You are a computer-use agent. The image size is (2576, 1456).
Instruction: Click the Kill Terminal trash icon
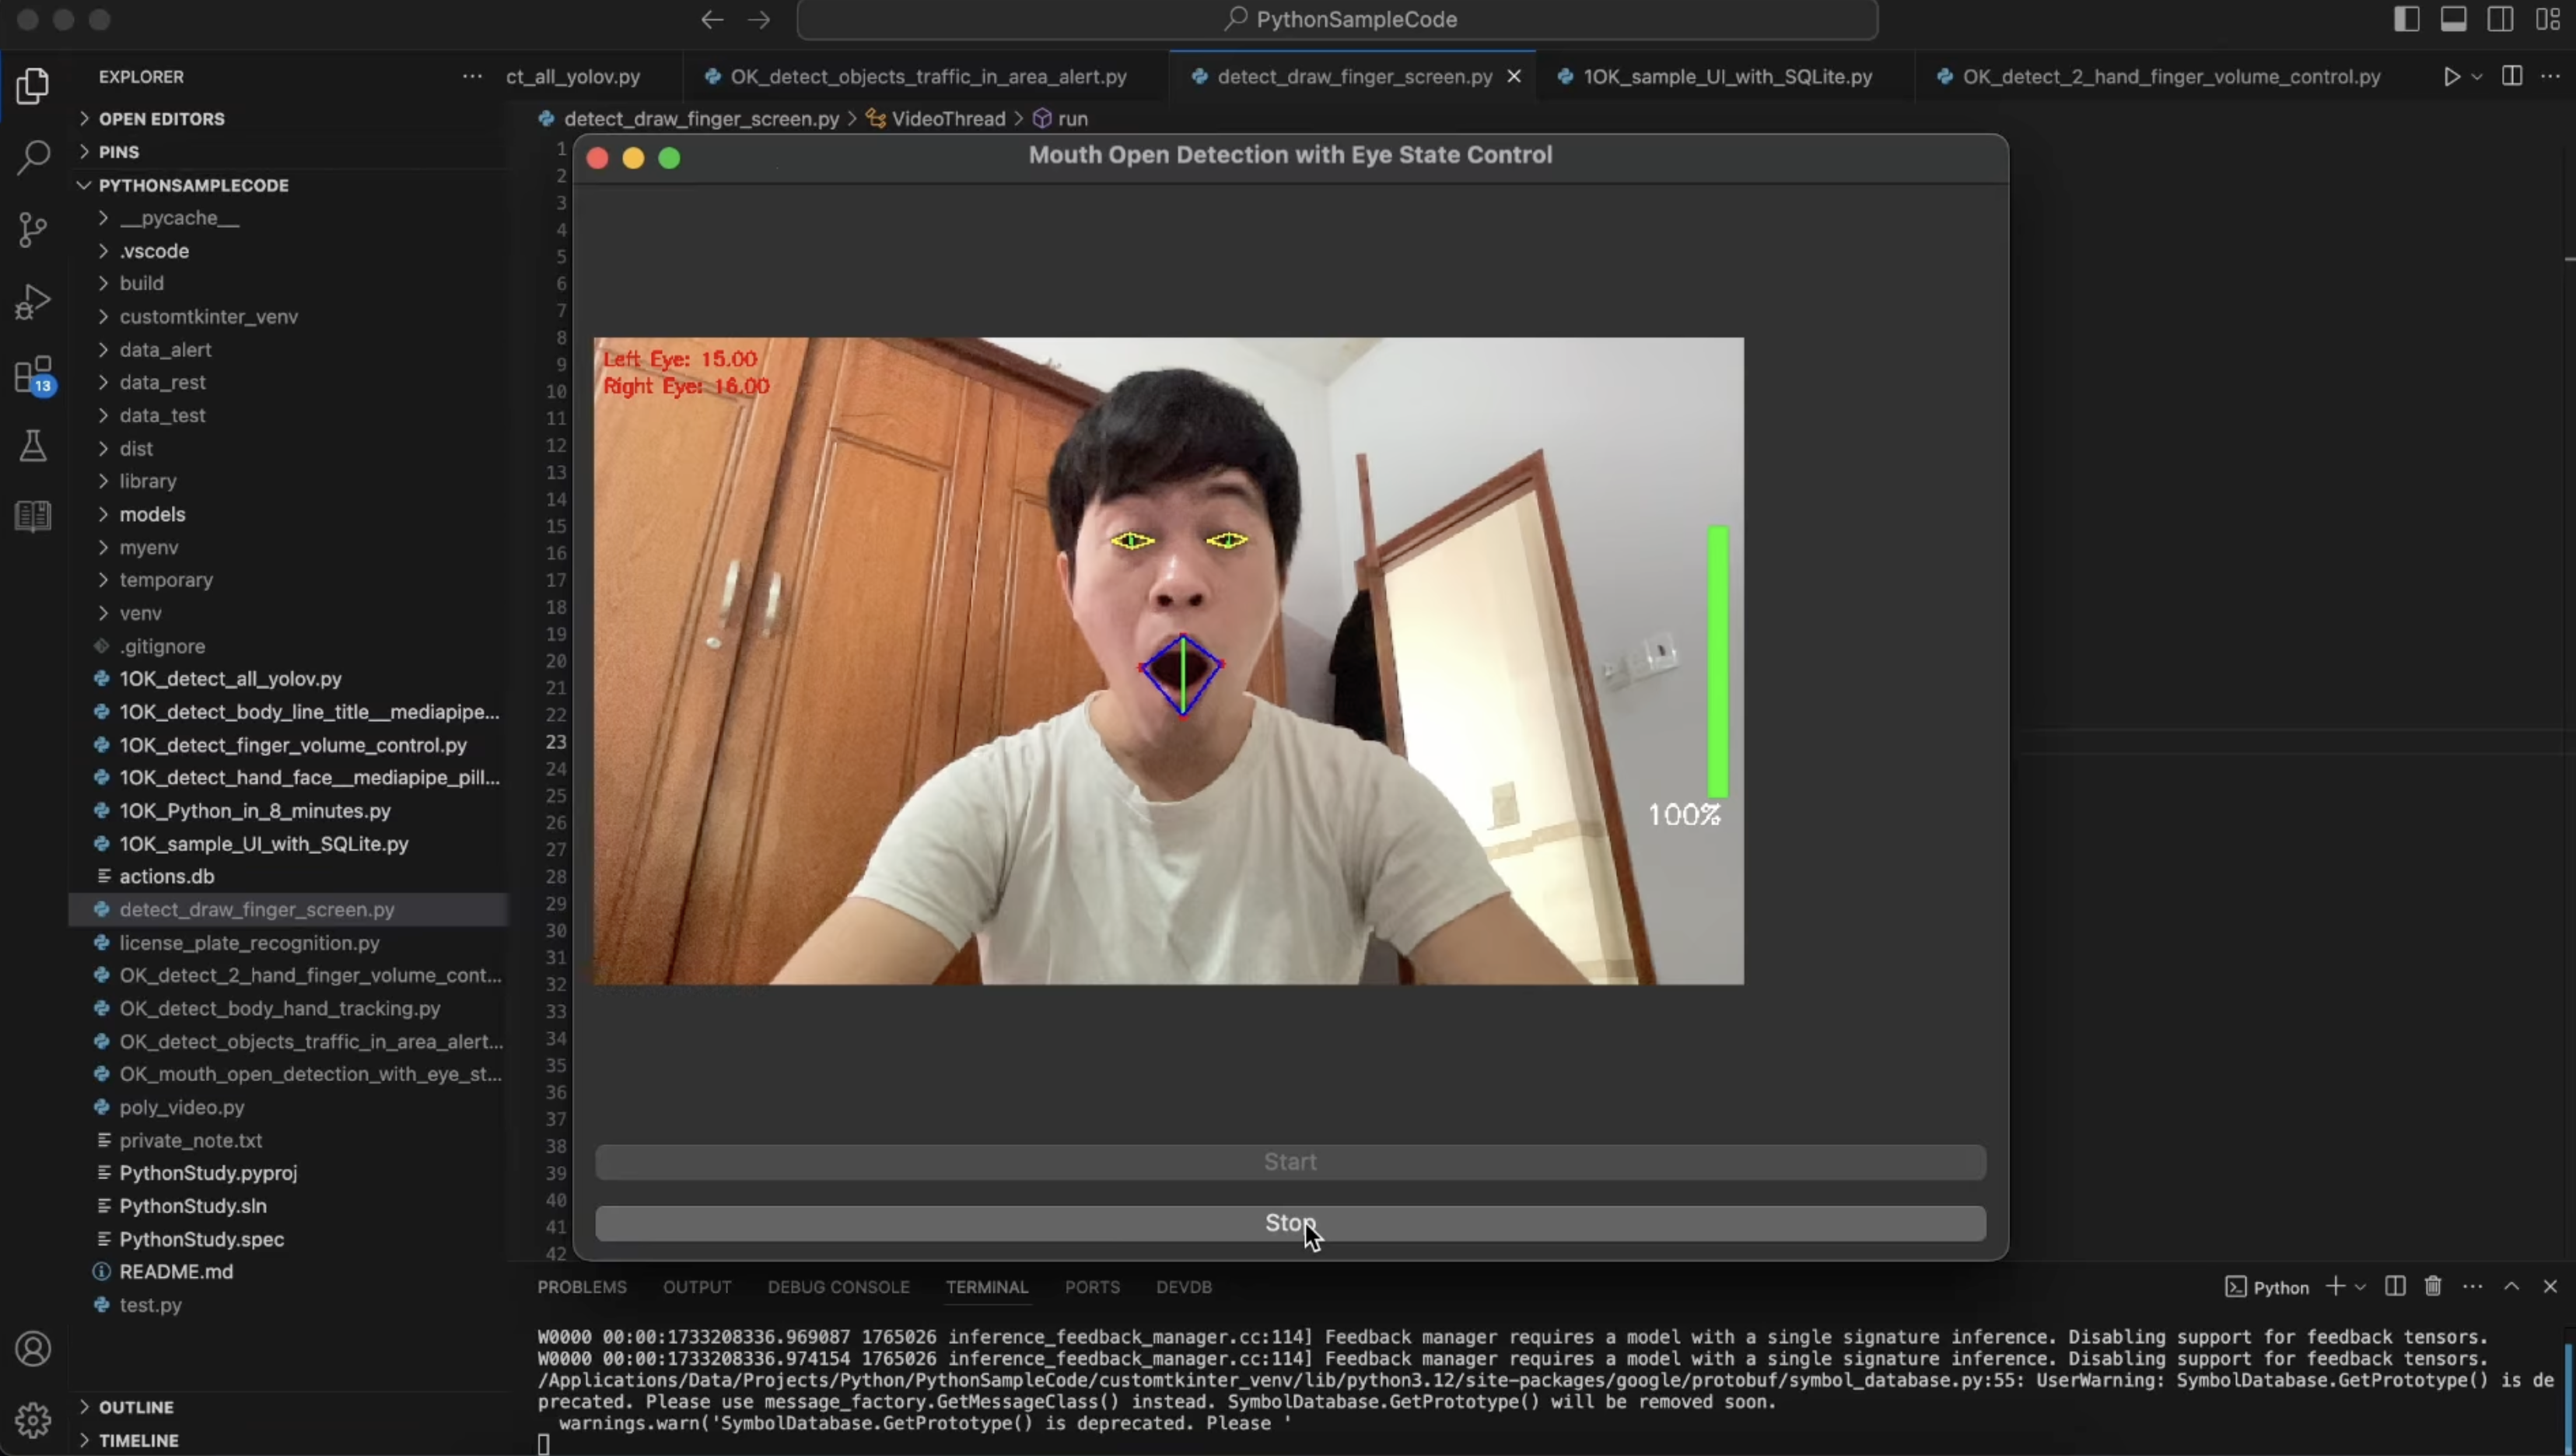pos(2433,1286)
